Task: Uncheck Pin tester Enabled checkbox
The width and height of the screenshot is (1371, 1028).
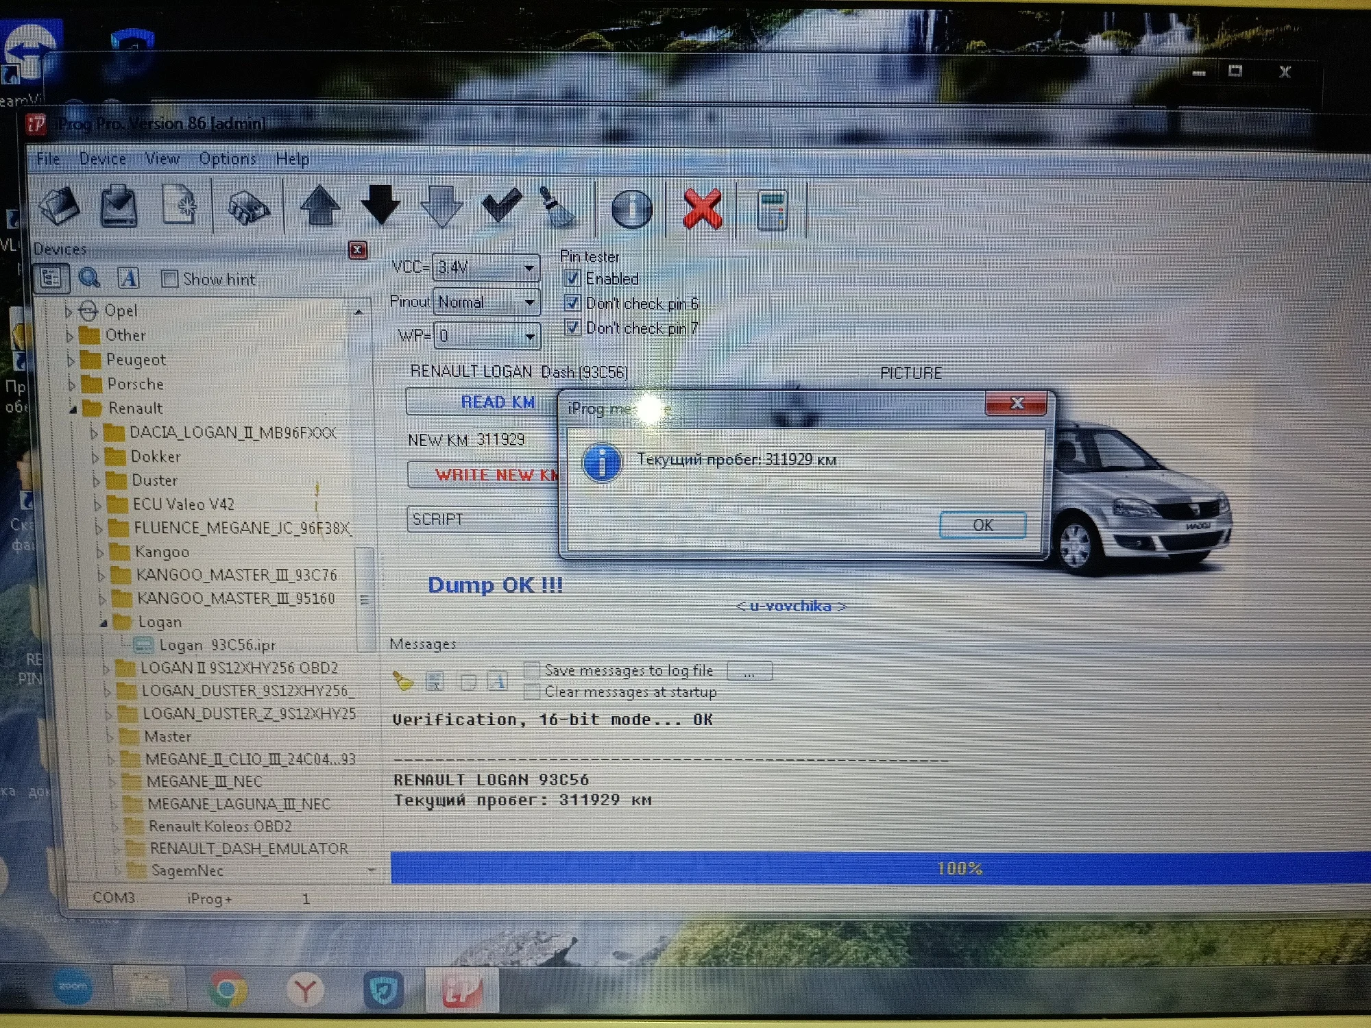Action: (x=572, y=278)
